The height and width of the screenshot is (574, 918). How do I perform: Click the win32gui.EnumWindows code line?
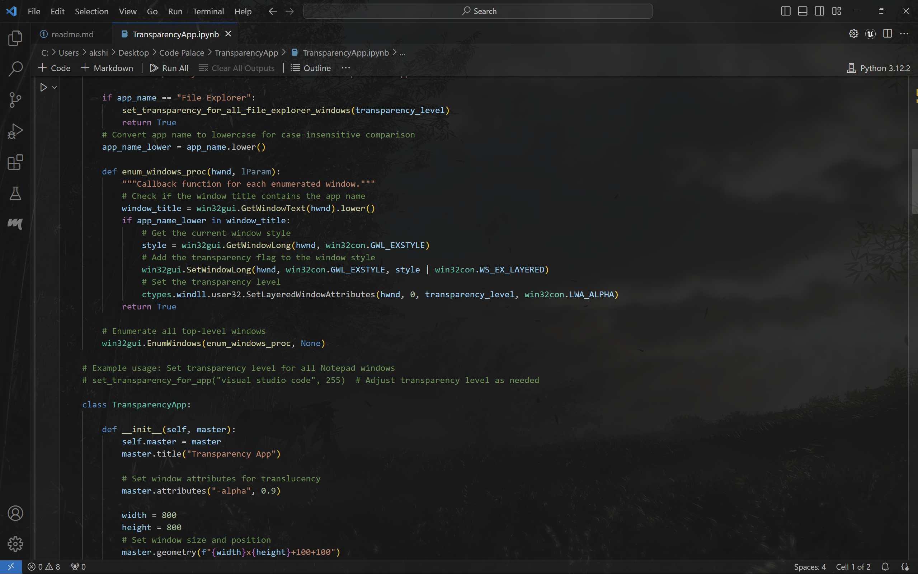tap(213, 343)
